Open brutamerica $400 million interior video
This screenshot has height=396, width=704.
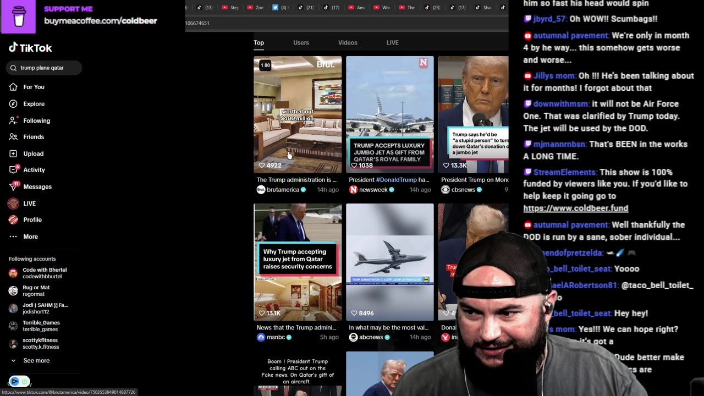[x=298, y=114]
